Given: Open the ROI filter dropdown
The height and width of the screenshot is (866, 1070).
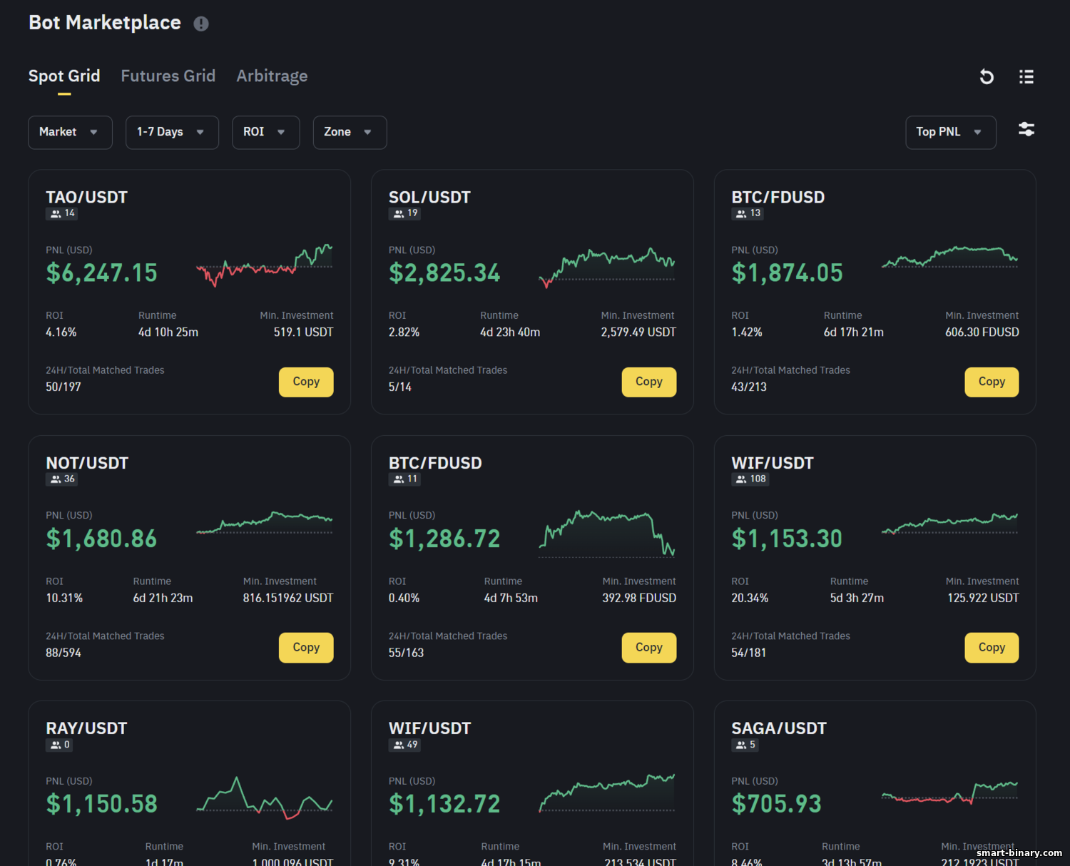Looking at the screenshot, I should (265, 132).
